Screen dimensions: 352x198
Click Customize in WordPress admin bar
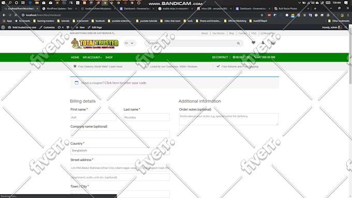coord(47,27)
